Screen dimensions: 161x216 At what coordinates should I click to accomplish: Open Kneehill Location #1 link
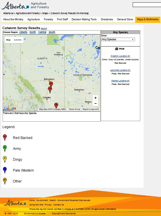120,56
